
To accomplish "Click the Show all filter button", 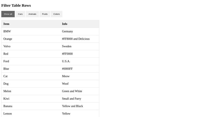I will pos(8,14).
